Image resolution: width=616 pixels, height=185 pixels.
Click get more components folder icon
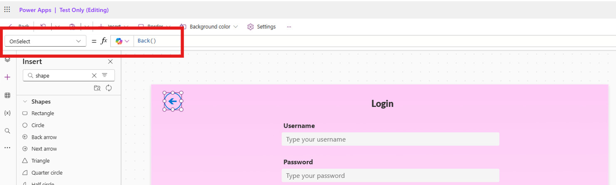[97, 88]
